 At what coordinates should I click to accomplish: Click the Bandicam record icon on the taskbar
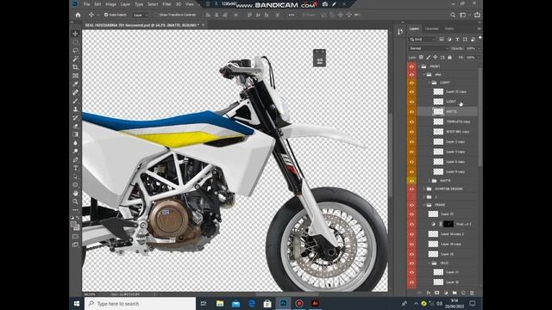click(x=299, y=303)
